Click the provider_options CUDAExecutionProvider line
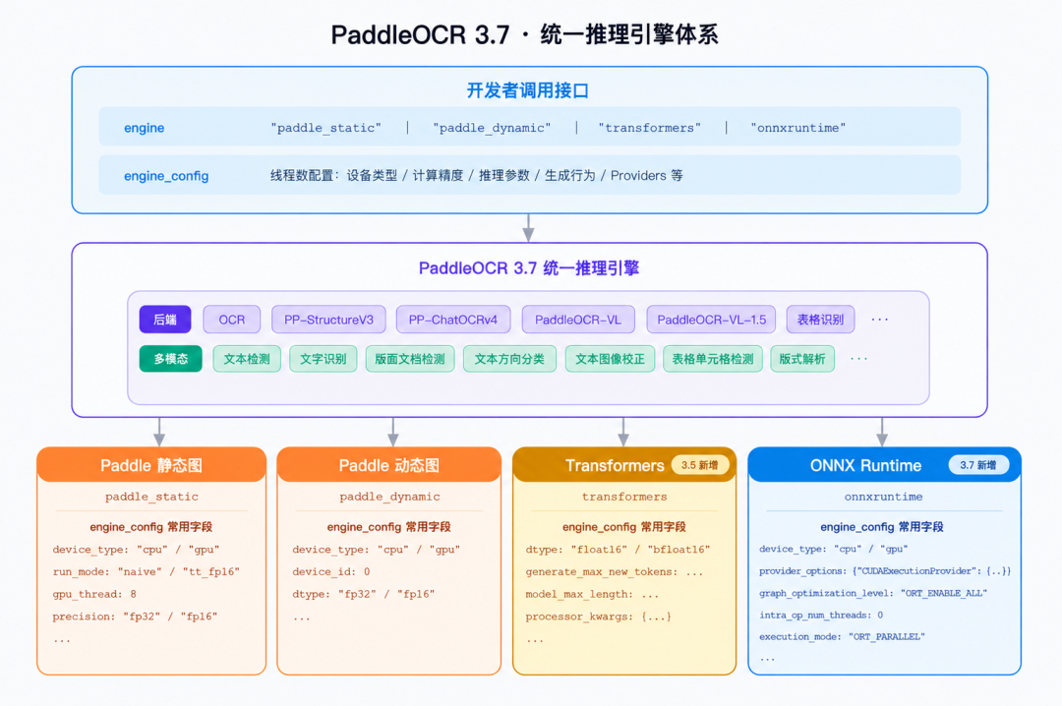The width and height of the screenshot is (1062, 706). click(885, 571)
